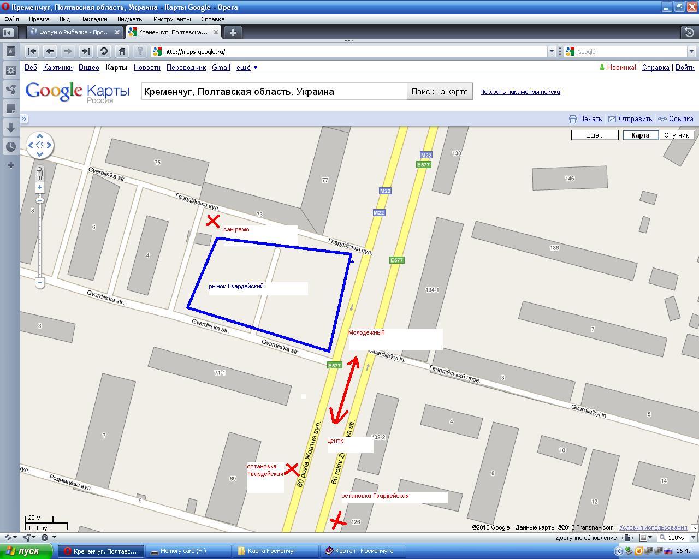Click the Street View pegman icon
Viewport: 699px width, 559px height.
coord(40,174)
